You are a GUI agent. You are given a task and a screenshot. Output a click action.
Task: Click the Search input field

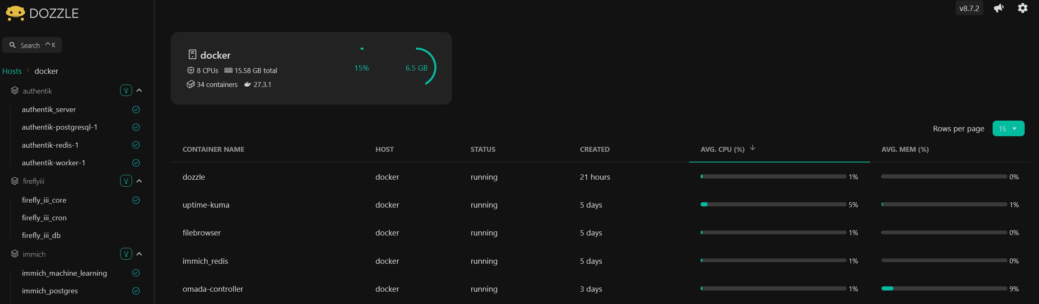pyautogui.click(x=32, y=45)
